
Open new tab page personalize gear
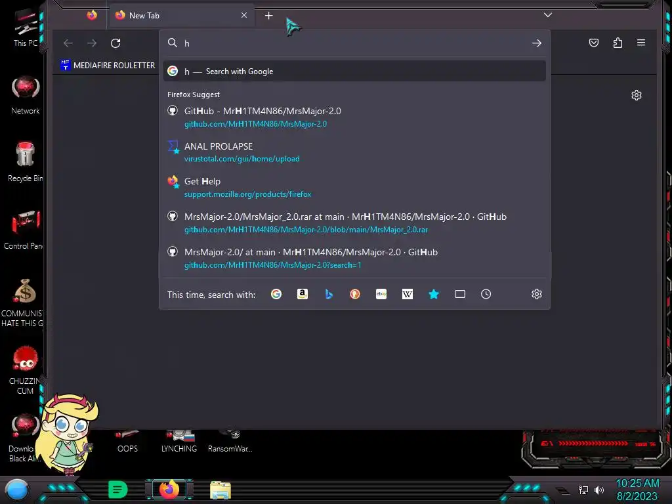(637, 95)
